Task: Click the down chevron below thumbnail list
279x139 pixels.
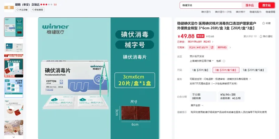Action: [14, 137]
